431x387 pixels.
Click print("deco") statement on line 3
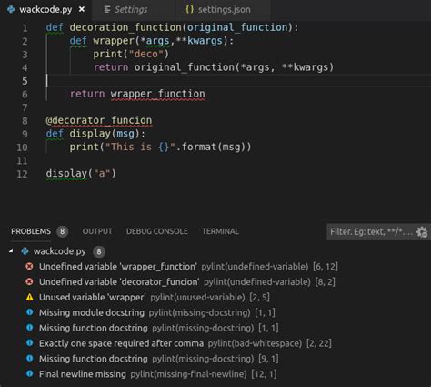tap(131, 54)
